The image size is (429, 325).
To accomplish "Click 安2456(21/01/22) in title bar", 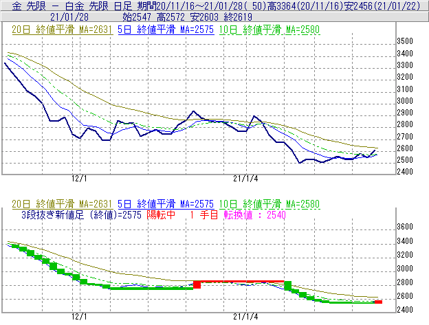I will (382, 5).
